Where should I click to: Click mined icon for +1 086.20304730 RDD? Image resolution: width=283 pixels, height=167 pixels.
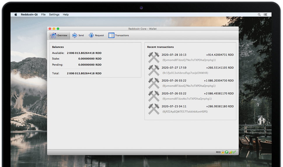[x=154, y=83]
